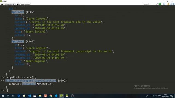
Task: Switch to Google Chrome in taskbar
Action: (51, 96)
